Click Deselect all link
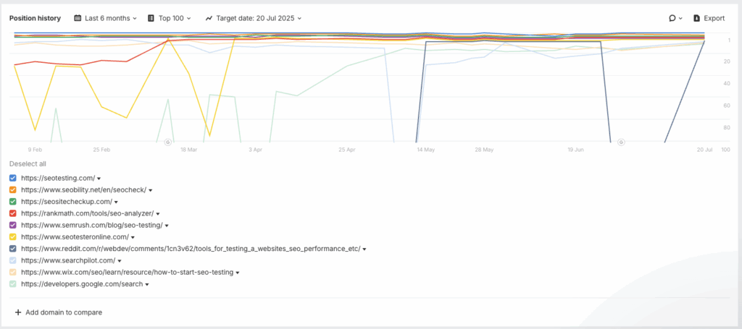This screenshot has height=329, width=742. 28,164
